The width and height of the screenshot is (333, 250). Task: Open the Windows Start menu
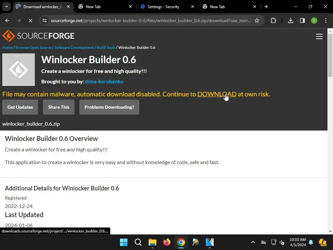coord(124,242)
